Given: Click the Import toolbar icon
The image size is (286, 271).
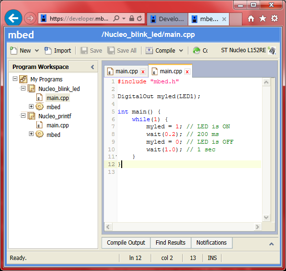Looking at the screenshot, I should tap(48, 50).
